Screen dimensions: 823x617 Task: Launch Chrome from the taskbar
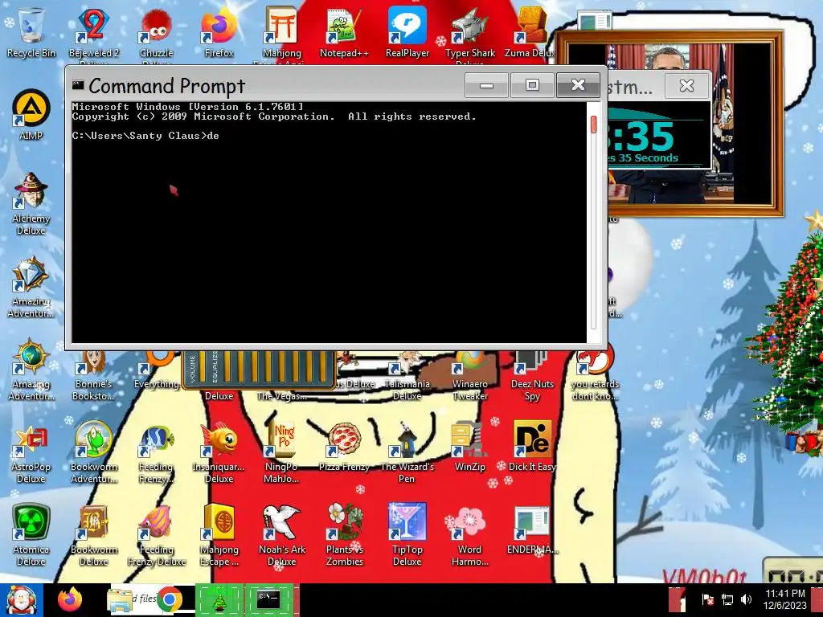click(x=169, y=599)
